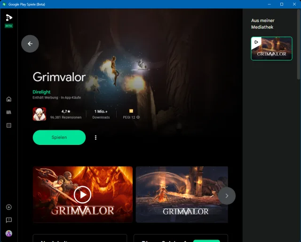Show next screenshots with chevron arrow
Viewport: 301px width, 242px height.
227,196
